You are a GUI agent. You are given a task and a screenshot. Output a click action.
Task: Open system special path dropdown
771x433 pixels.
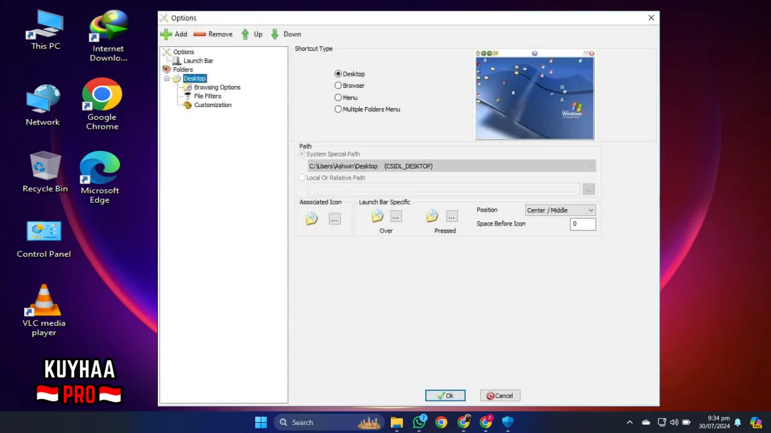452,166
